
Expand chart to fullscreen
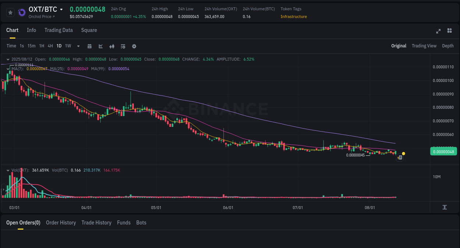pyautogui.click(x=438, y=31)
